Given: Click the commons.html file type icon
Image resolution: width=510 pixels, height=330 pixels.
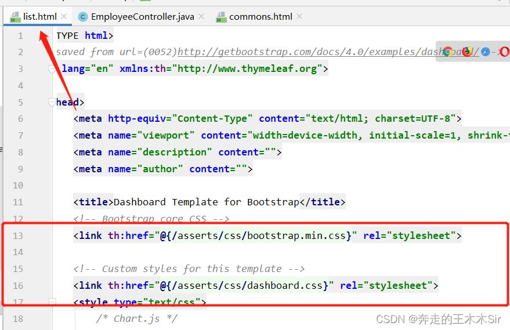Looking at the screenshot, I should pyautogui.click(x=221, y=17).
